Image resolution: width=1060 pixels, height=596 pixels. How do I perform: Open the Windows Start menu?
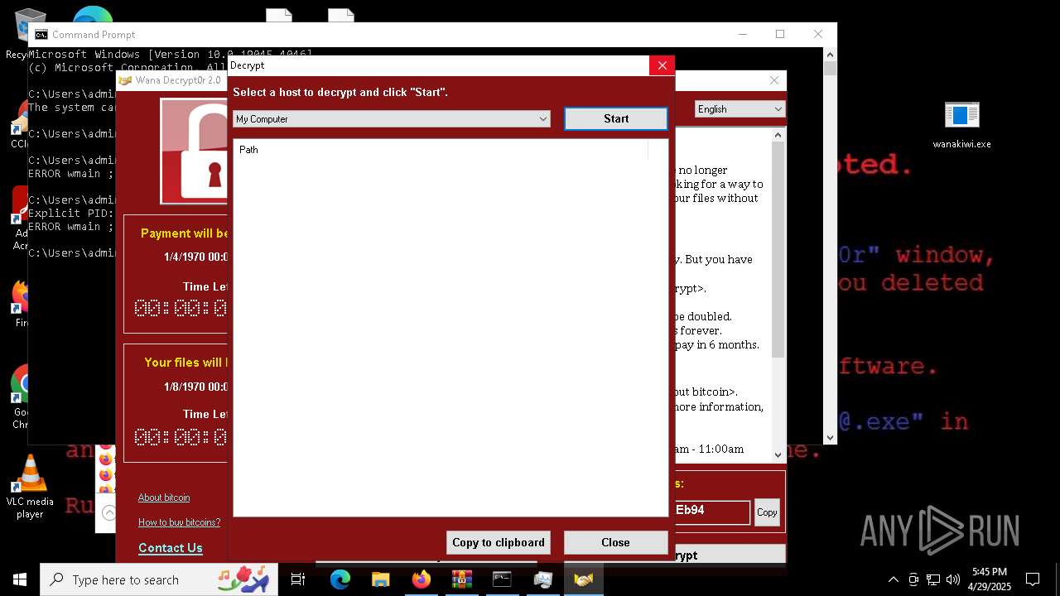coord(20,579)
